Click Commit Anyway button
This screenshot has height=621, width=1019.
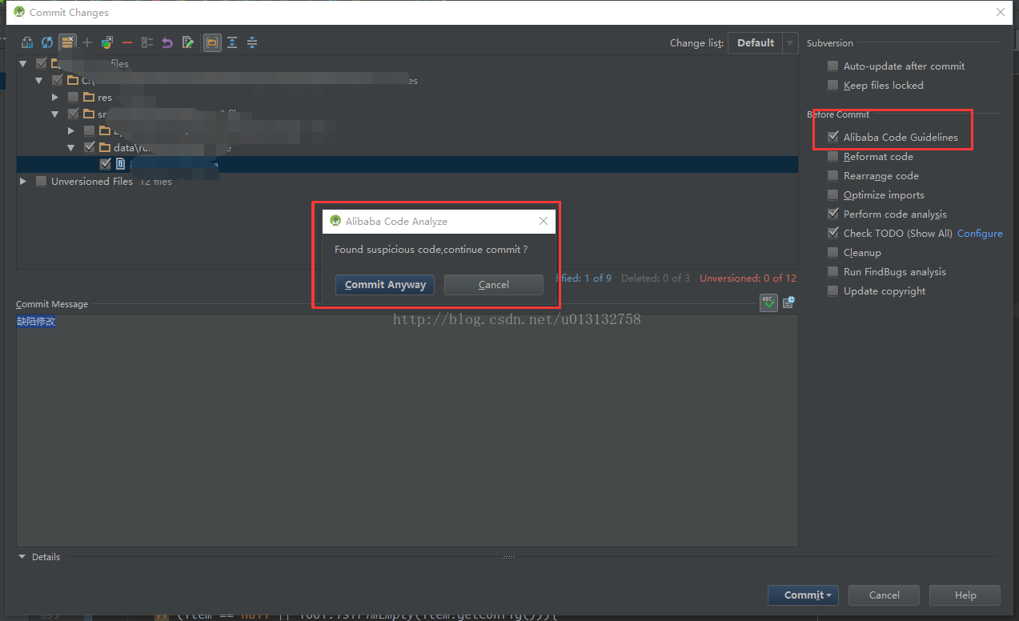[385, 285]
